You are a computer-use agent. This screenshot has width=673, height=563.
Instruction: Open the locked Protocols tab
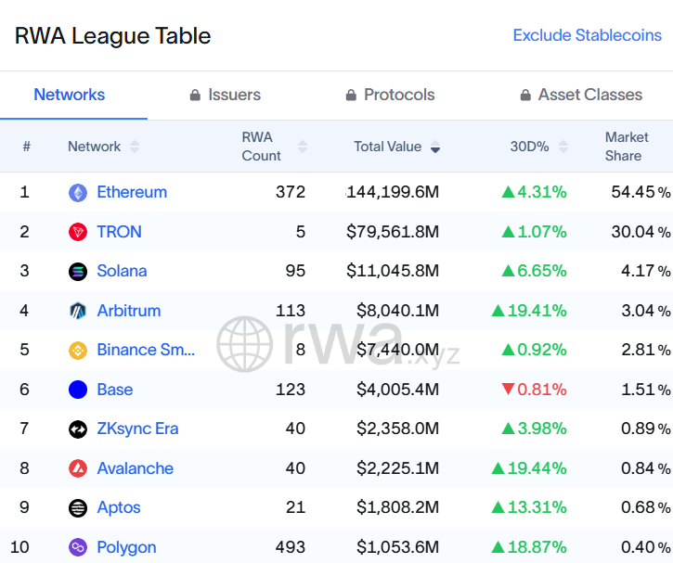(x=390, y=95)
